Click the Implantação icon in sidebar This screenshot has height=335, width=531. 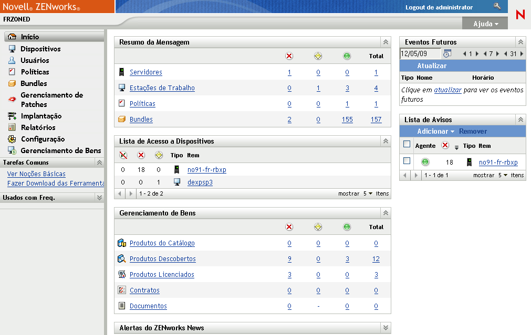tap(12, 116)
